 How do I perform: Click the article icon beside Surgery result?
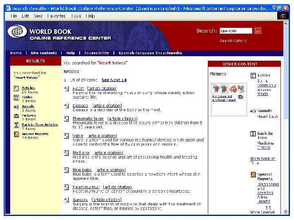67,200
